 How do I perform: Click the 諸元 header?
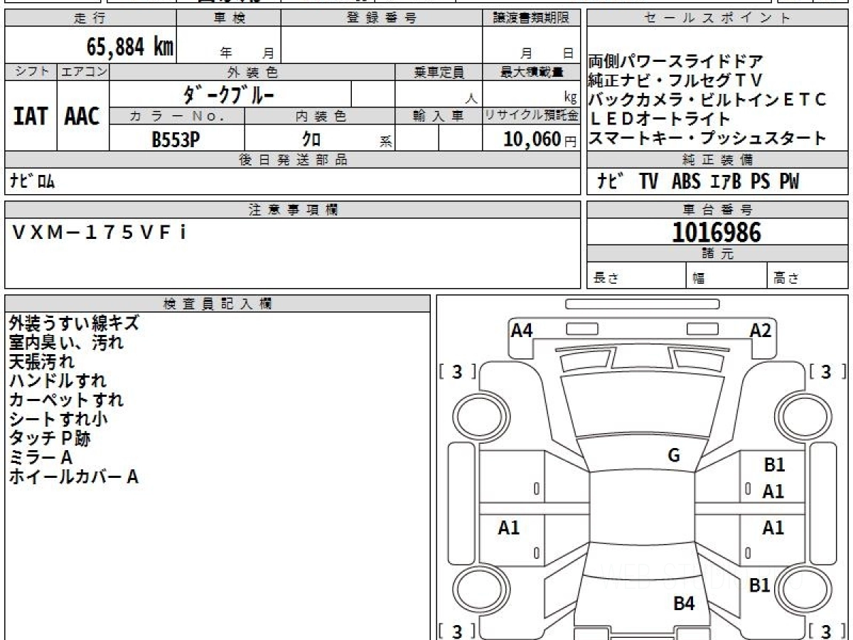tap(717, 254)
